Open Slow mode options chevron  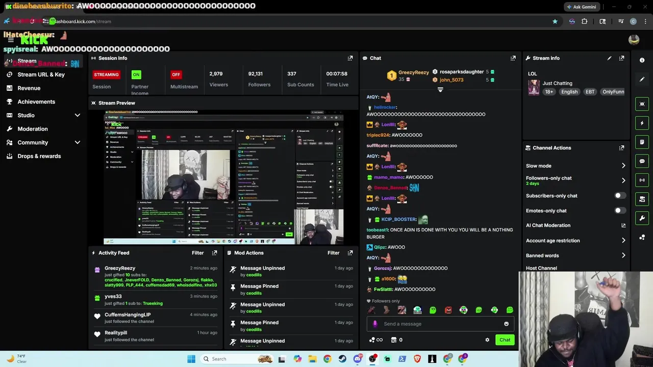click(623, 166)
